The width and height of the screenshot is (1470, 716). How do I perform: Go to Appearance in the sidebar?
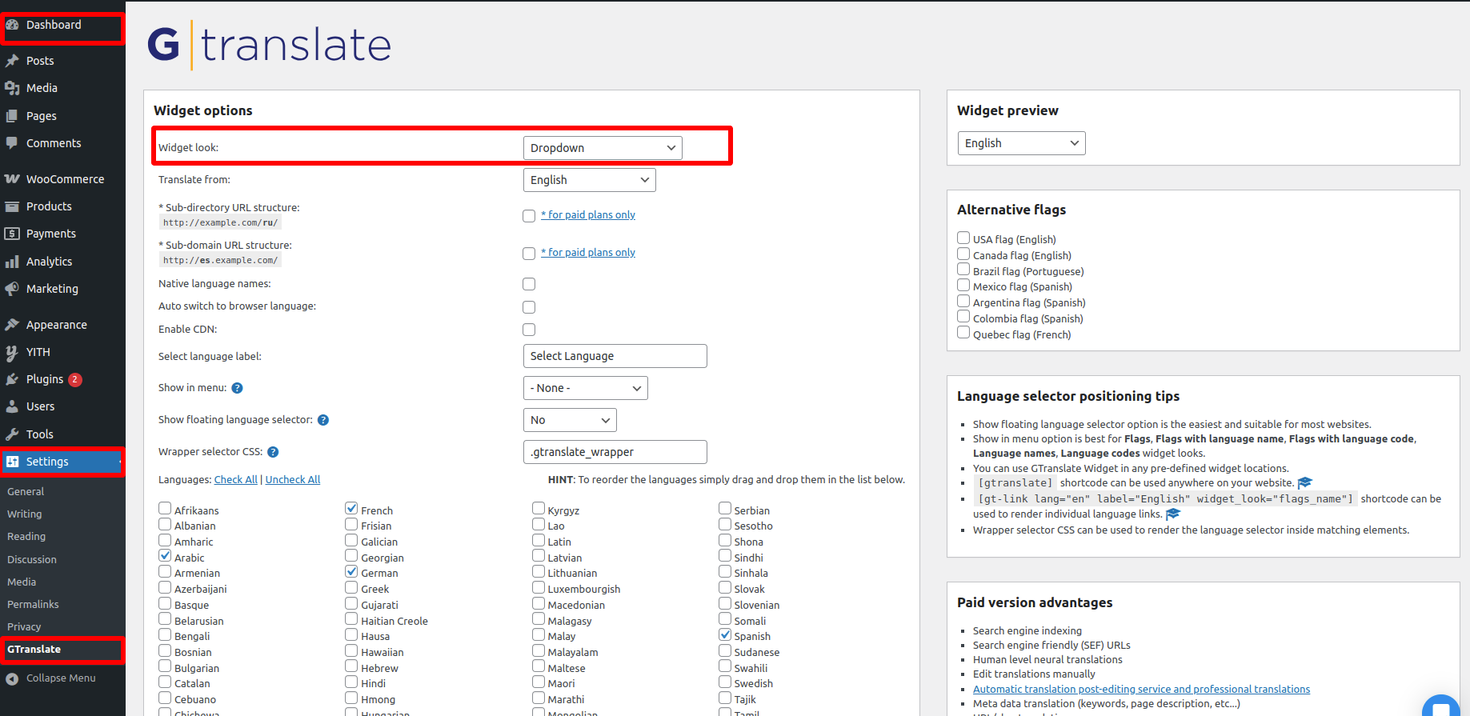click(x=56, y=325)
